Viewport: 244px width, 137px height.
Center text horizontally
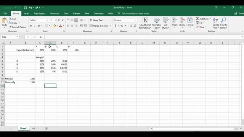point(72,25)
